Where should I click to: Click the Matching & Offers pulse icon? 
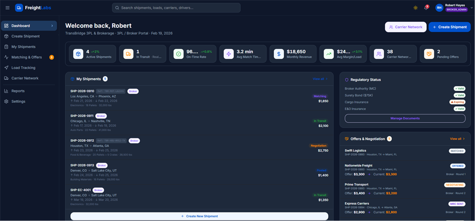click(x=7, y=57)
